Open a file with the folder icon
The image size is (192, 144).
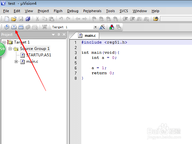click(14, 19)
